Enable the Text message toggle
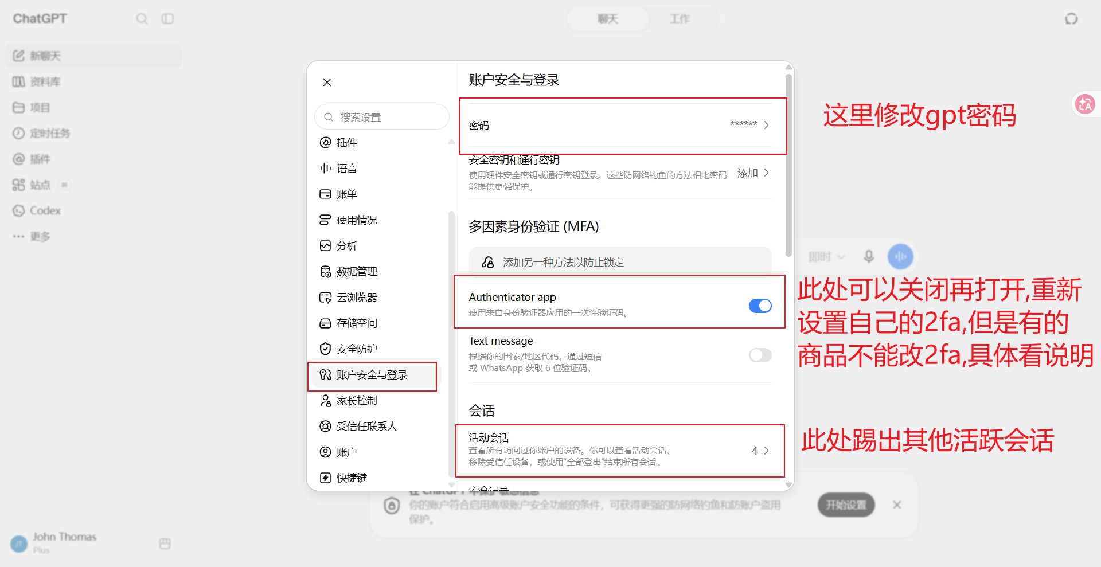The width and height of the screenshot is (1101, 567). coord(760,355)
